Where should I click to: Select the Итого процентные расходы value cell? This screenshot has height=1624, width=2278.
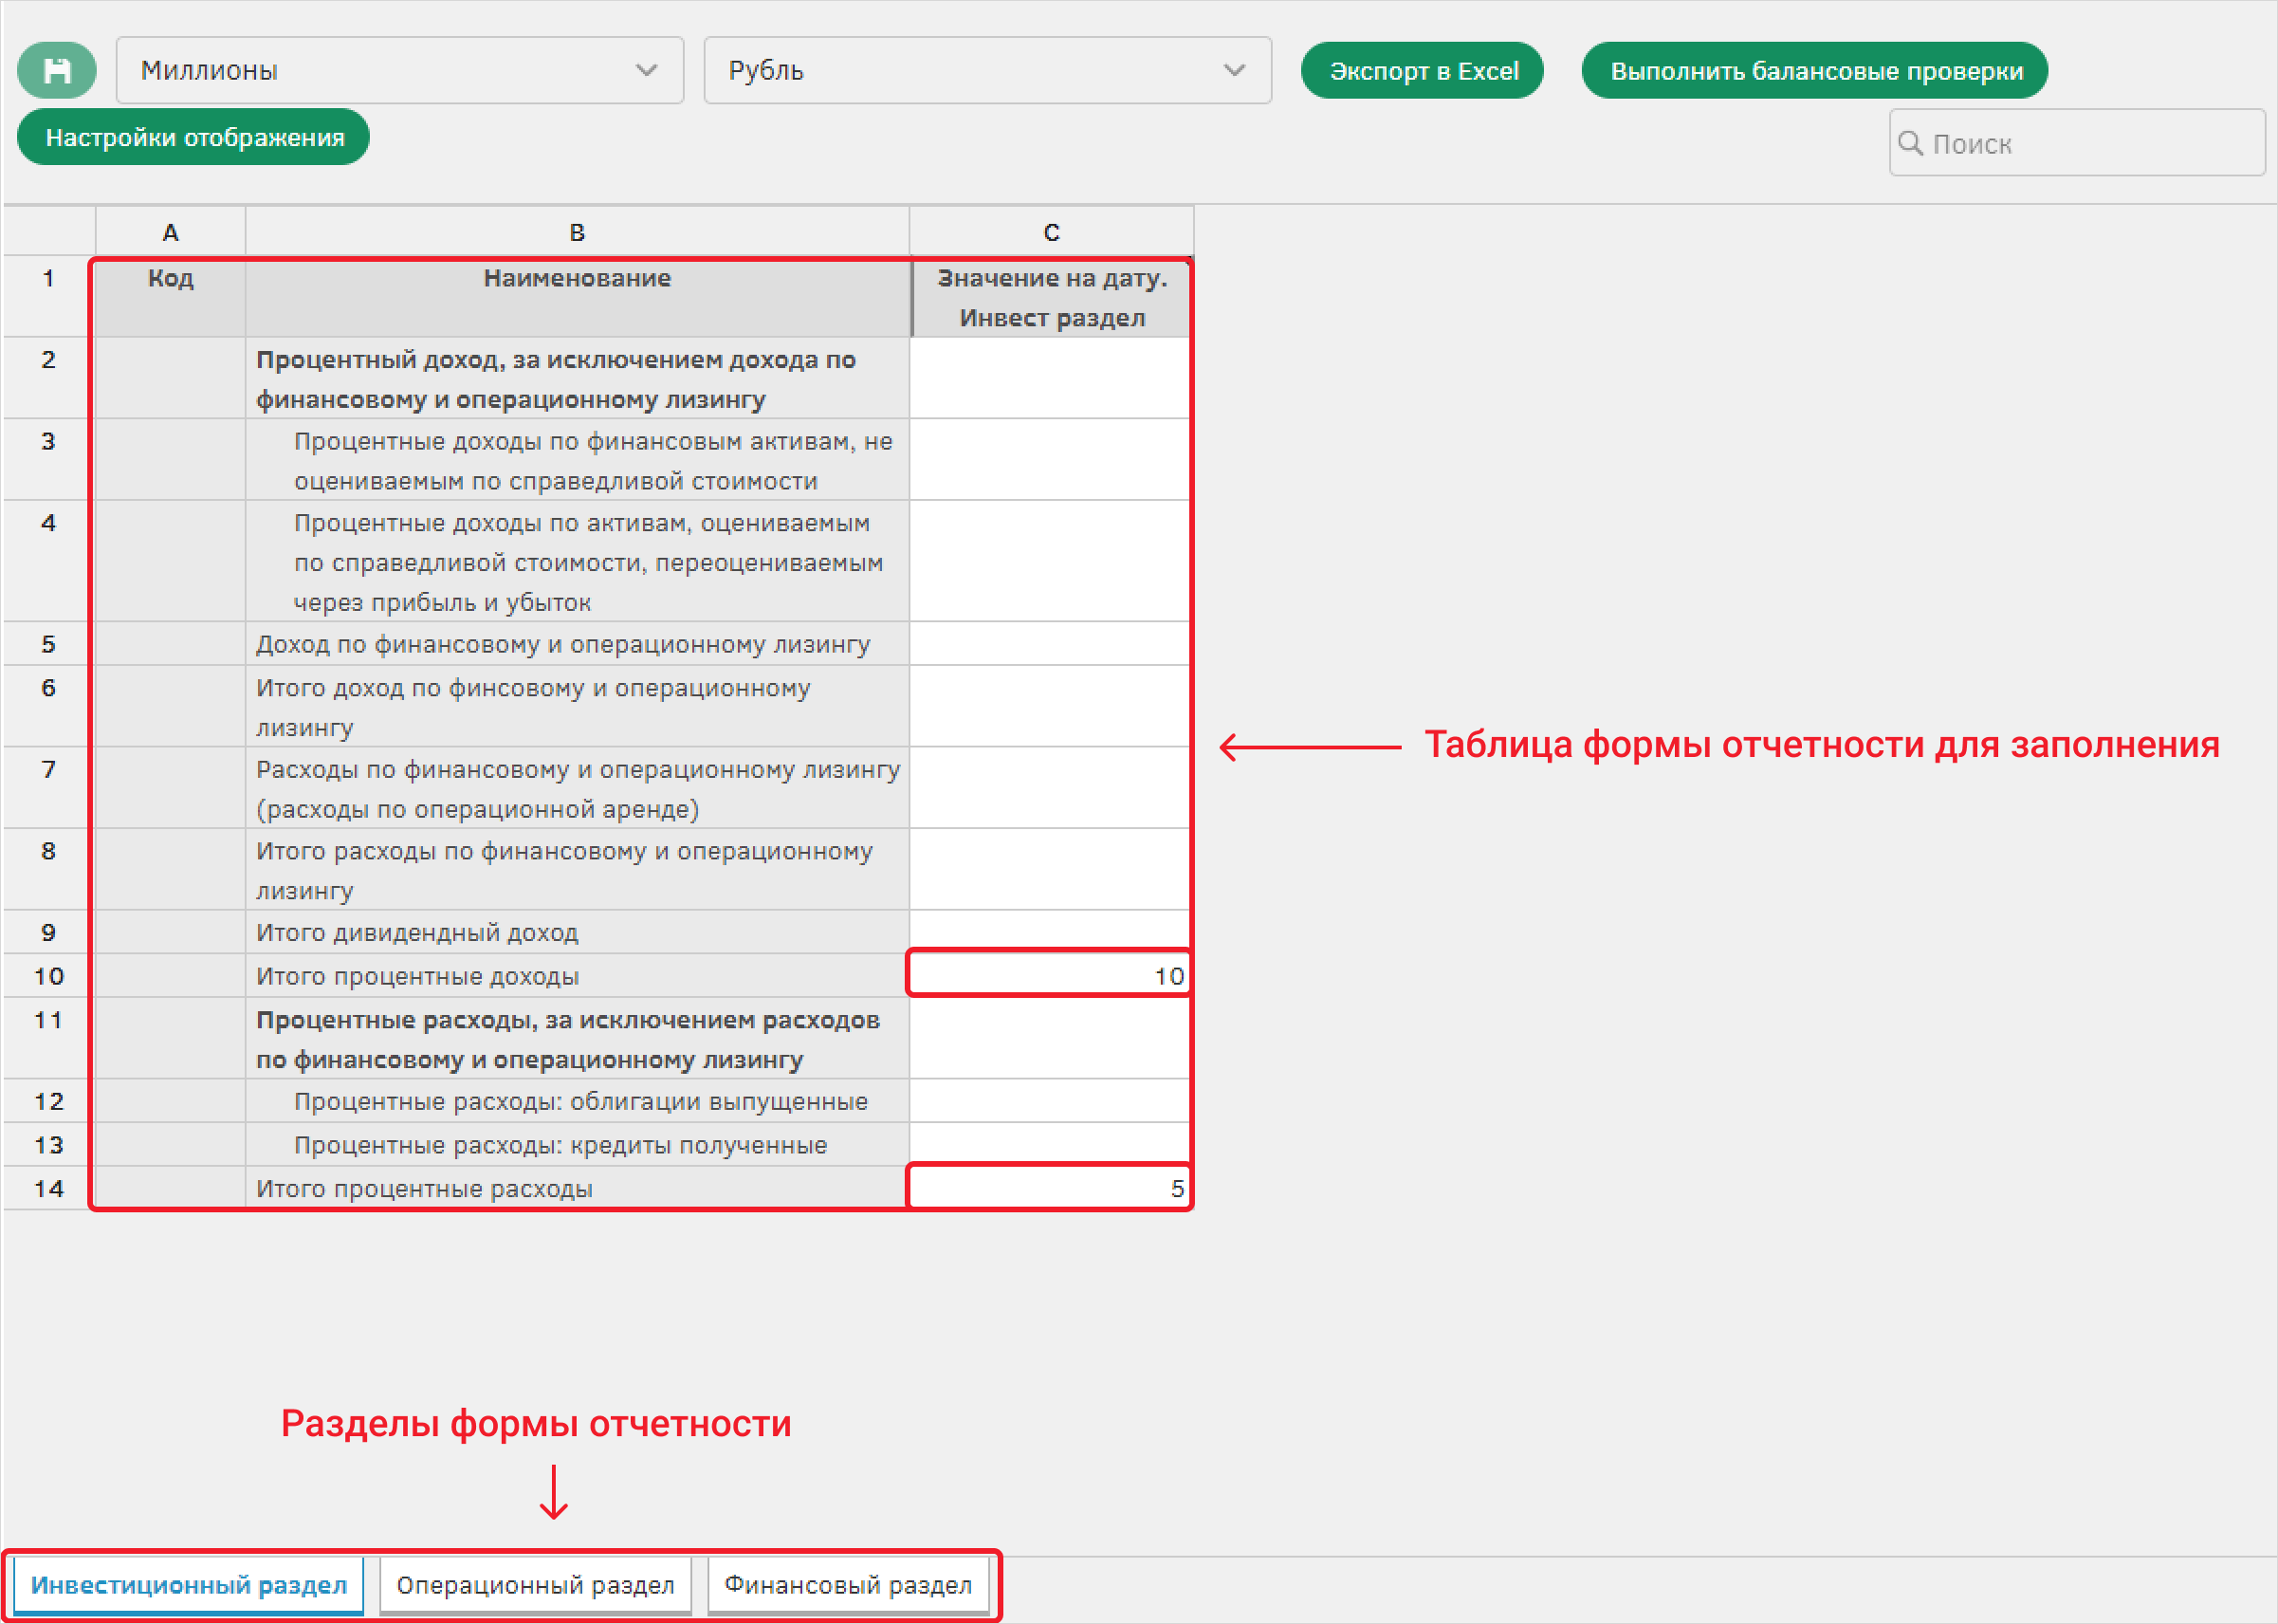tap(1050, 1188)
